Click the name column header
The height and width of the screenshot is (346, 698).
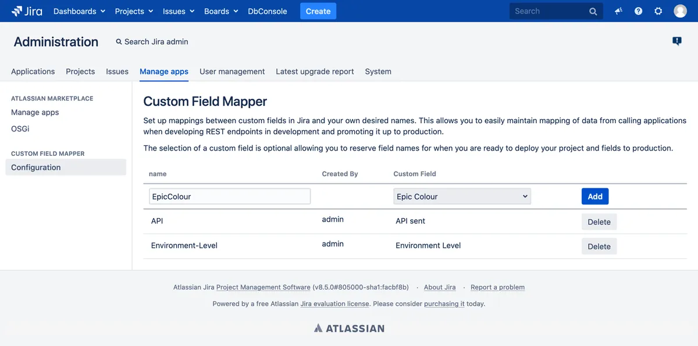158,174
